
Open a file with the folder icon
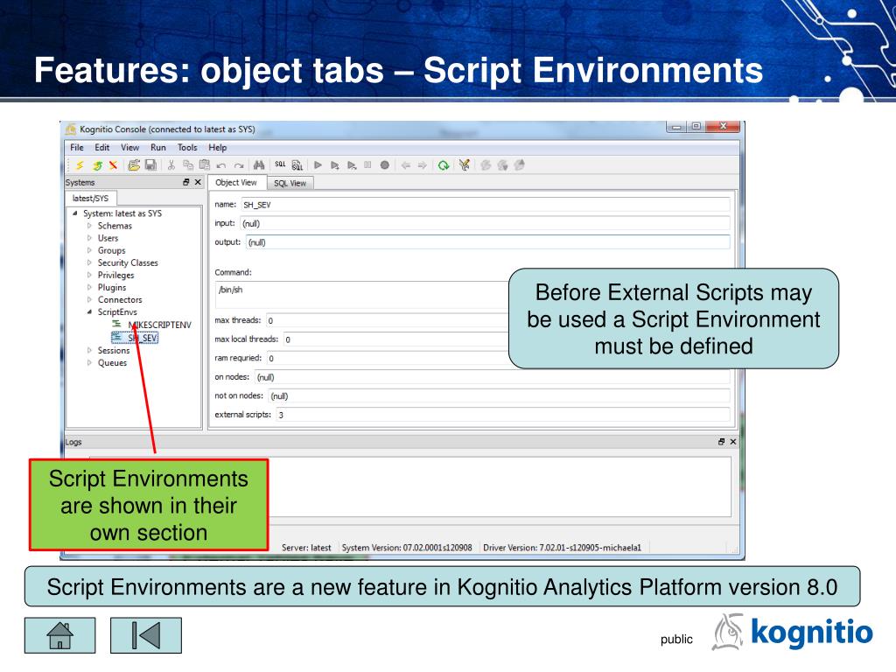(x=134, y=165)
